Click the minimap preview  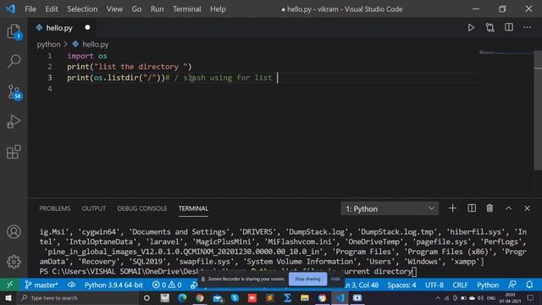pos(506,53)
